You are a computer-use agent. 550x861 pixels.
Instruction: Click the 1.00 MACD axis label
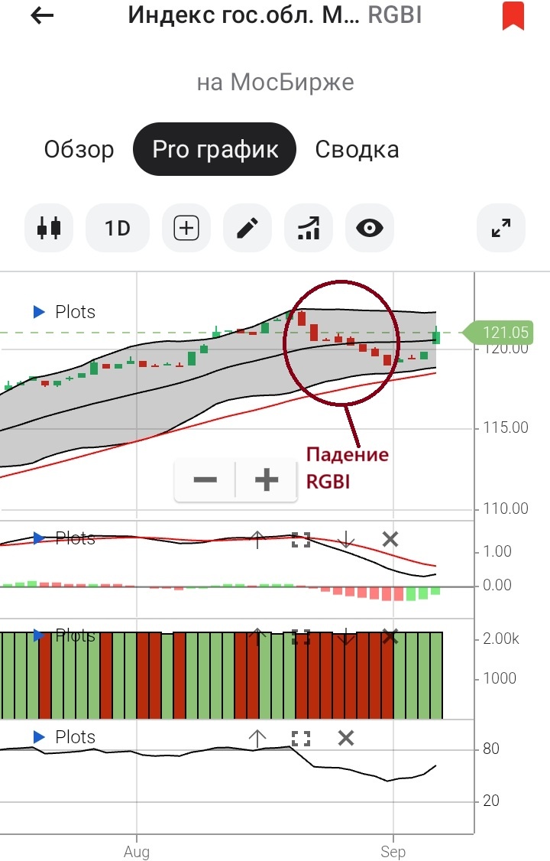pos(497,551)
